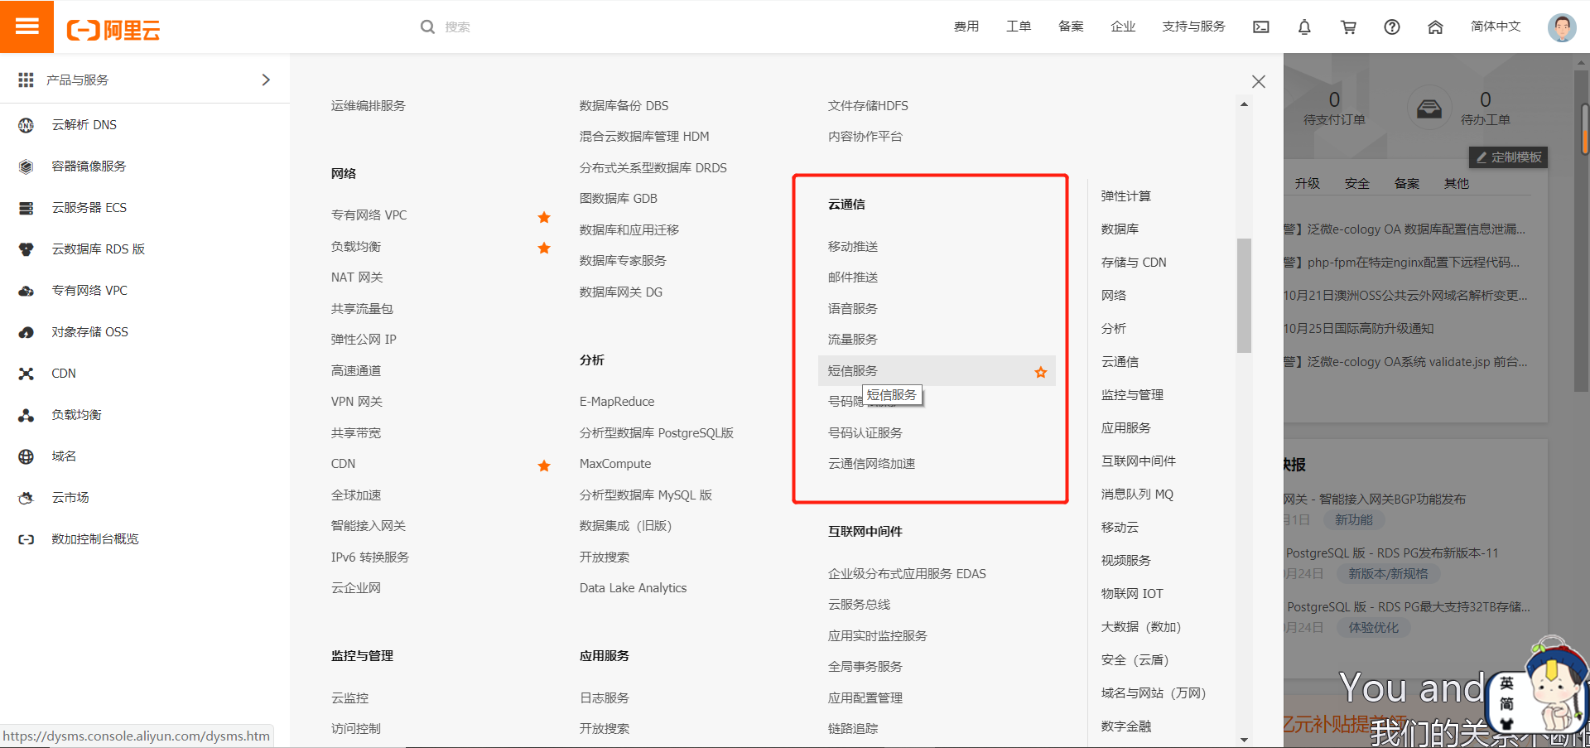Image resolution: width=1590 pixels, height=748 pixels.
Task: Jump to 数据库 category
Action: 1120,229
